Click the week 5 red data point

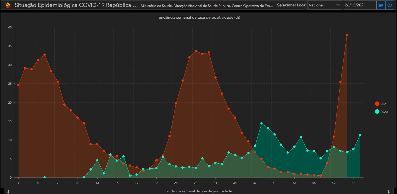tap(45, 55)
